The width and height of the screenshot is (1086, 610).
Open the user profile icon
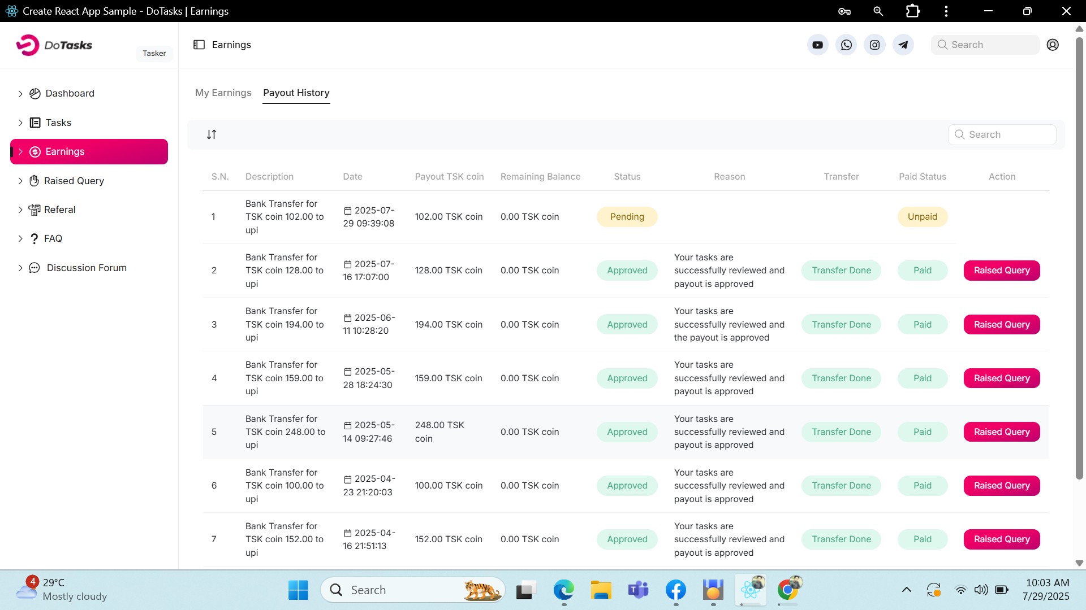coord(1053,45)
